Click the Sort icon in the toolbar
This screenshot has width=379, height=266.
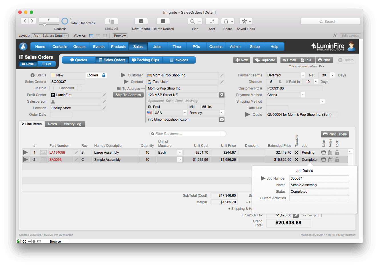[212, 21]
